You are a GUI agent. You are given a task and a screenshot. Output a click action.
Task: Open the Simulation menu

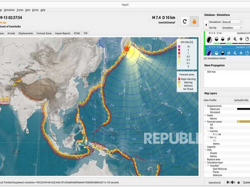9,10
